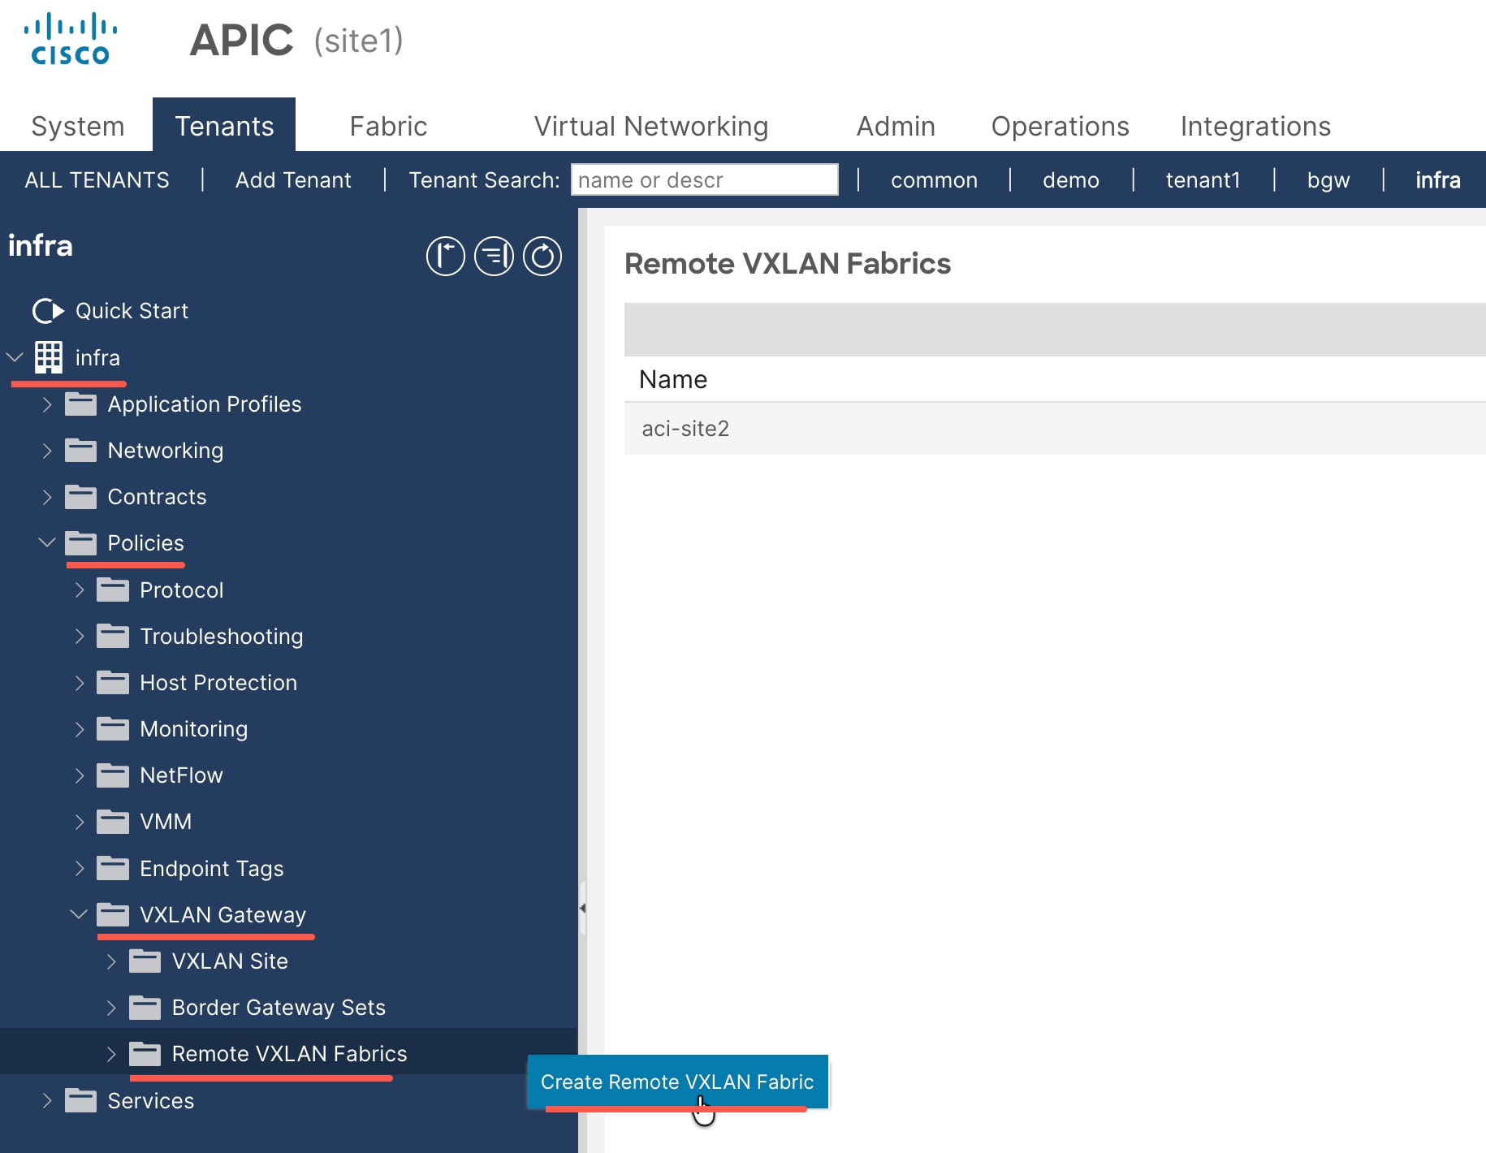Image resolution: width=1486 pixels, height=1153 pixels.
Task: Expand the Border Gateway Sets chevron
Action: click(111, 1008)
